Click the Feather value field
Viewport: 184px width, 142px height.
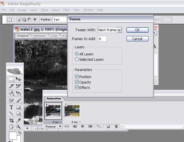60,19
